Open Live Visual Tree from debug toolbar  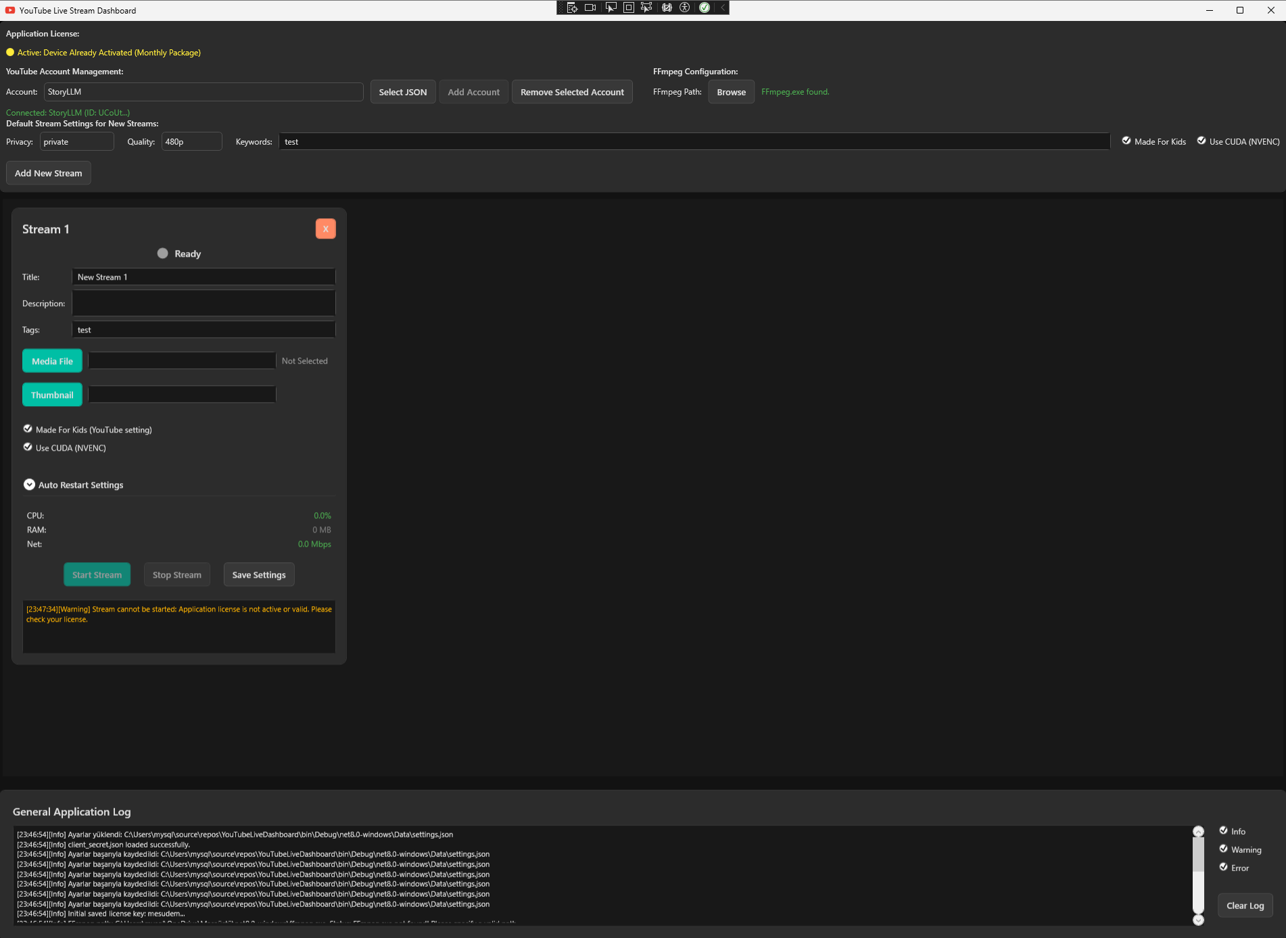[572, 7]
